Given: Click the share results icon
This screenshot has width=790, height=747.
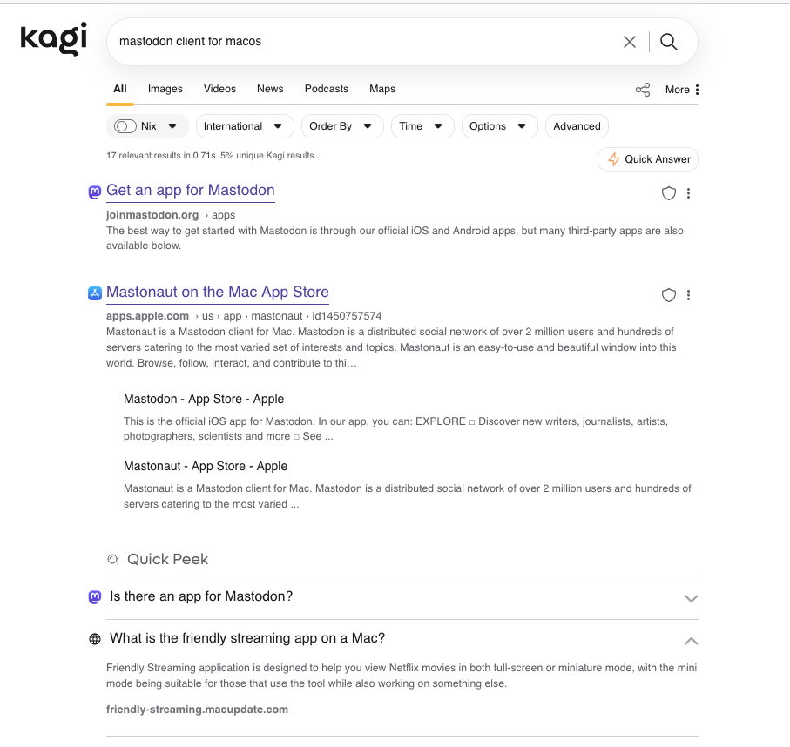Looking at the screenshot, I should (643, 90).
